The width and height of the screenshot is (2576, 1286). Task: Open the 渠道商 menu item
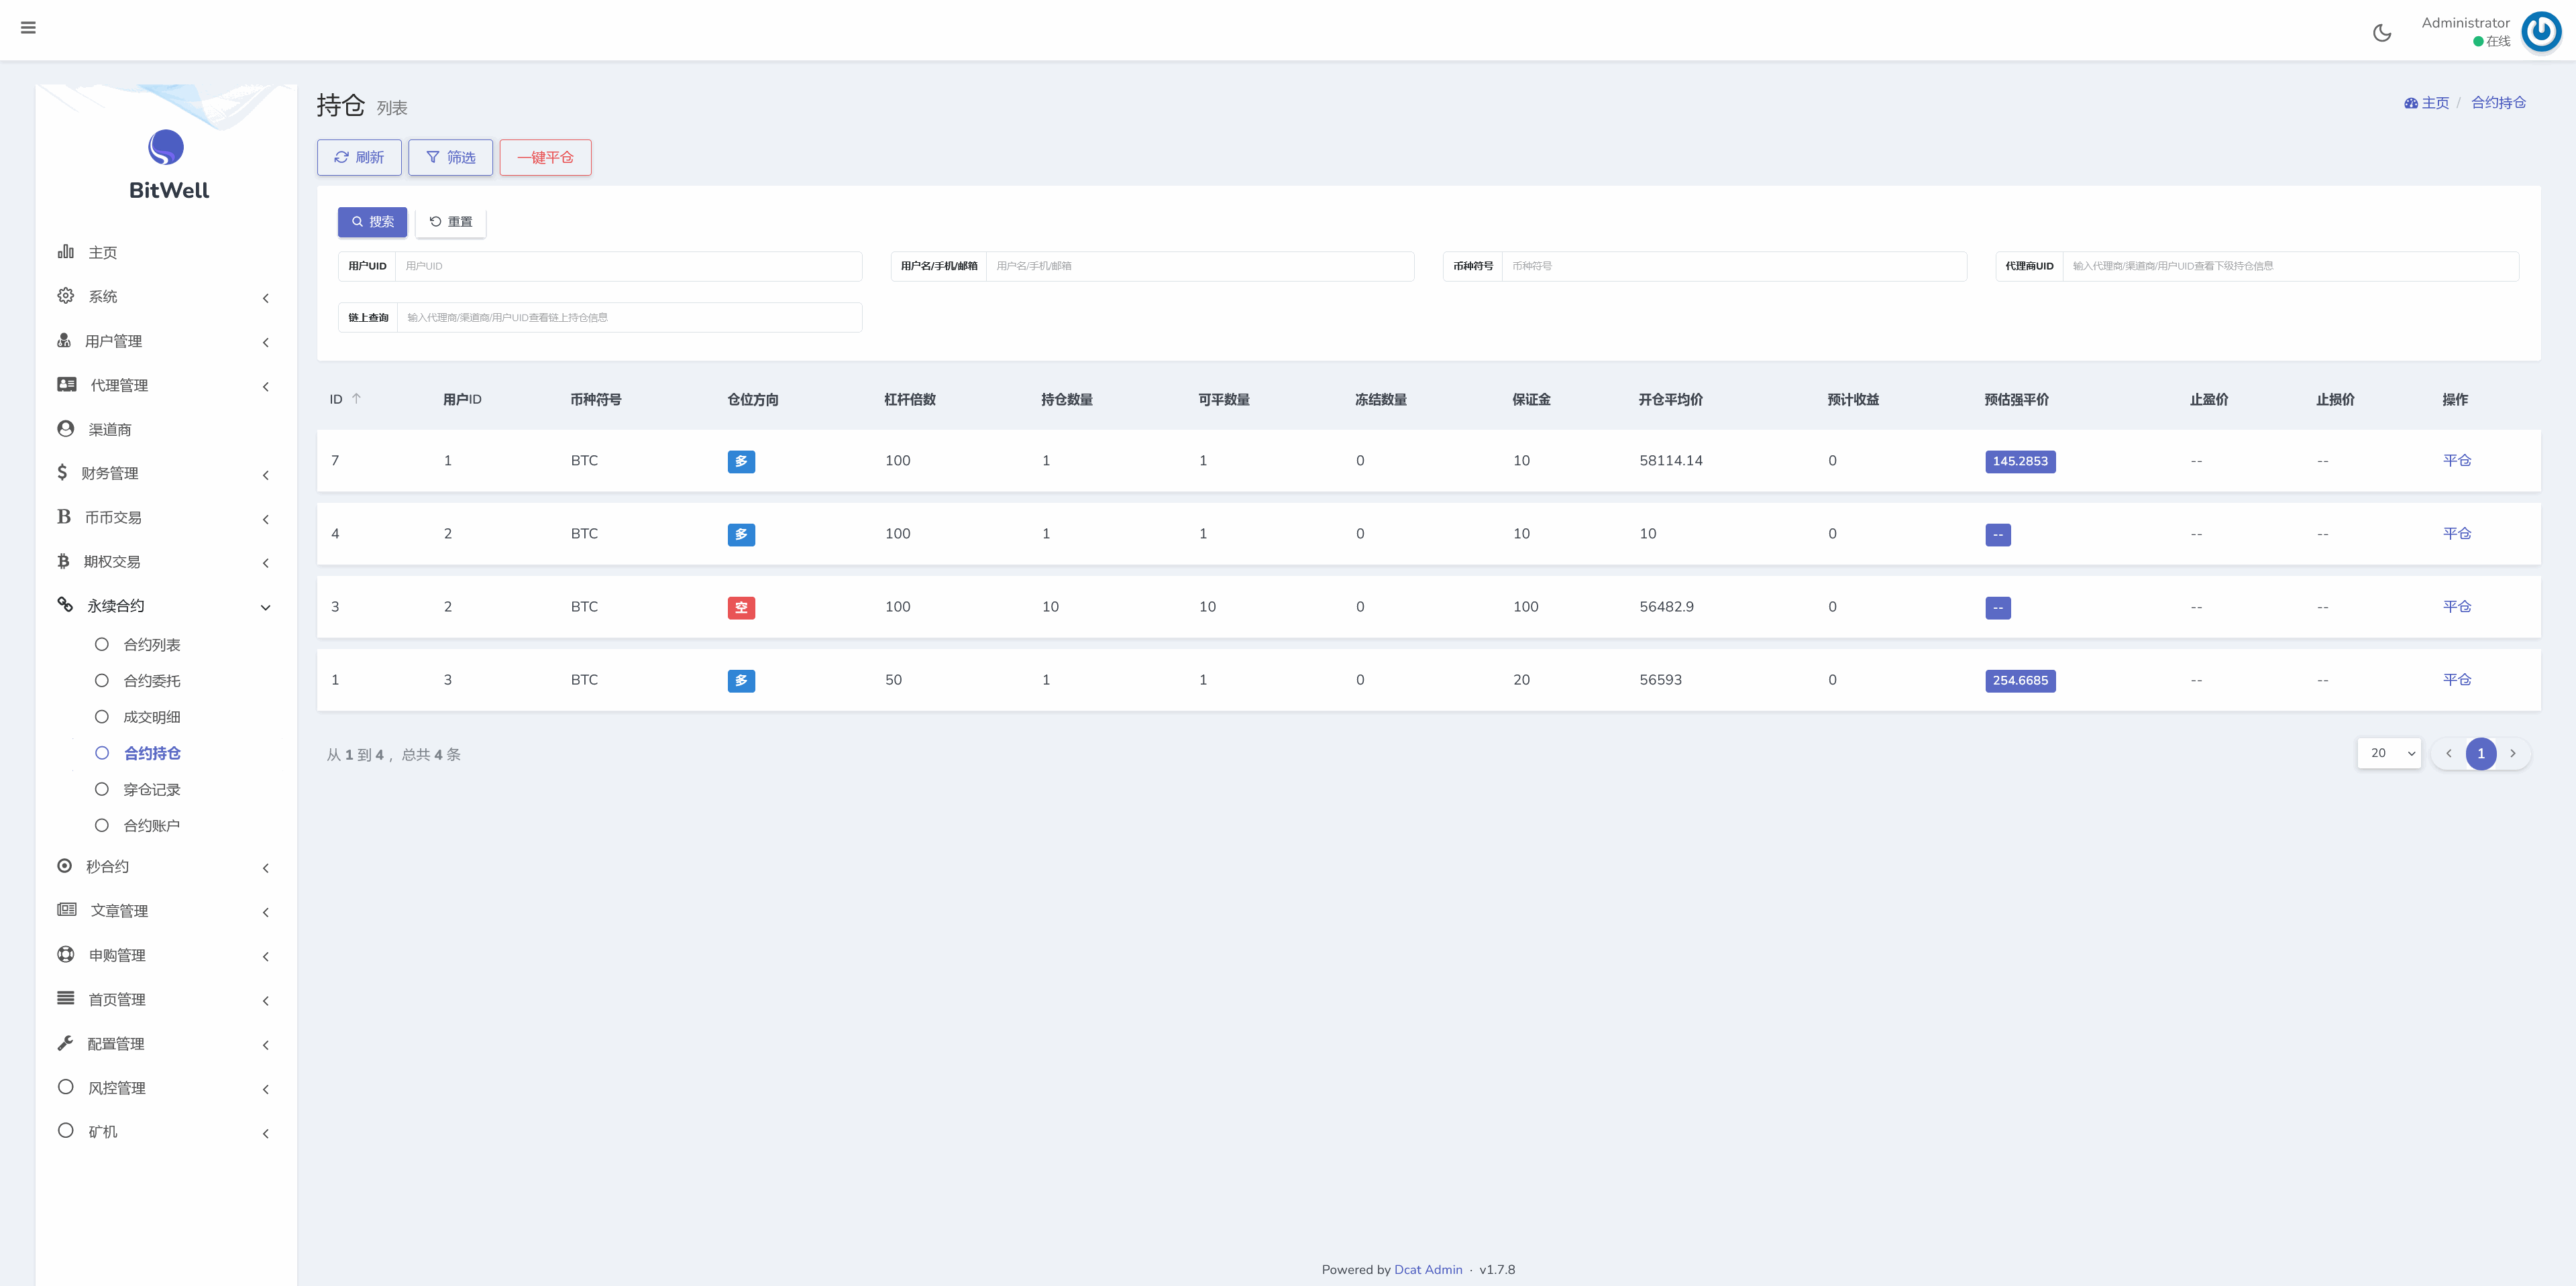point(110,430)
